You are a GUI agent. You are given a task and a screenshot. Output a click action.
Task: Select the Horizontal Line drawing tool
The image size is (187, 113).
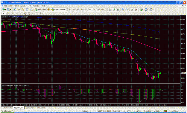(x=16, y=13)
